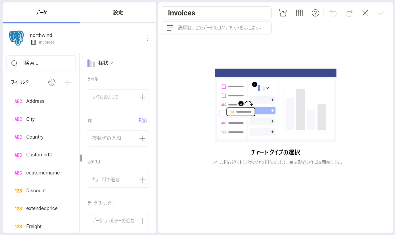Edit the invoices title field
This screenshot has height=235, width=395.
click(x=217, y=13)
